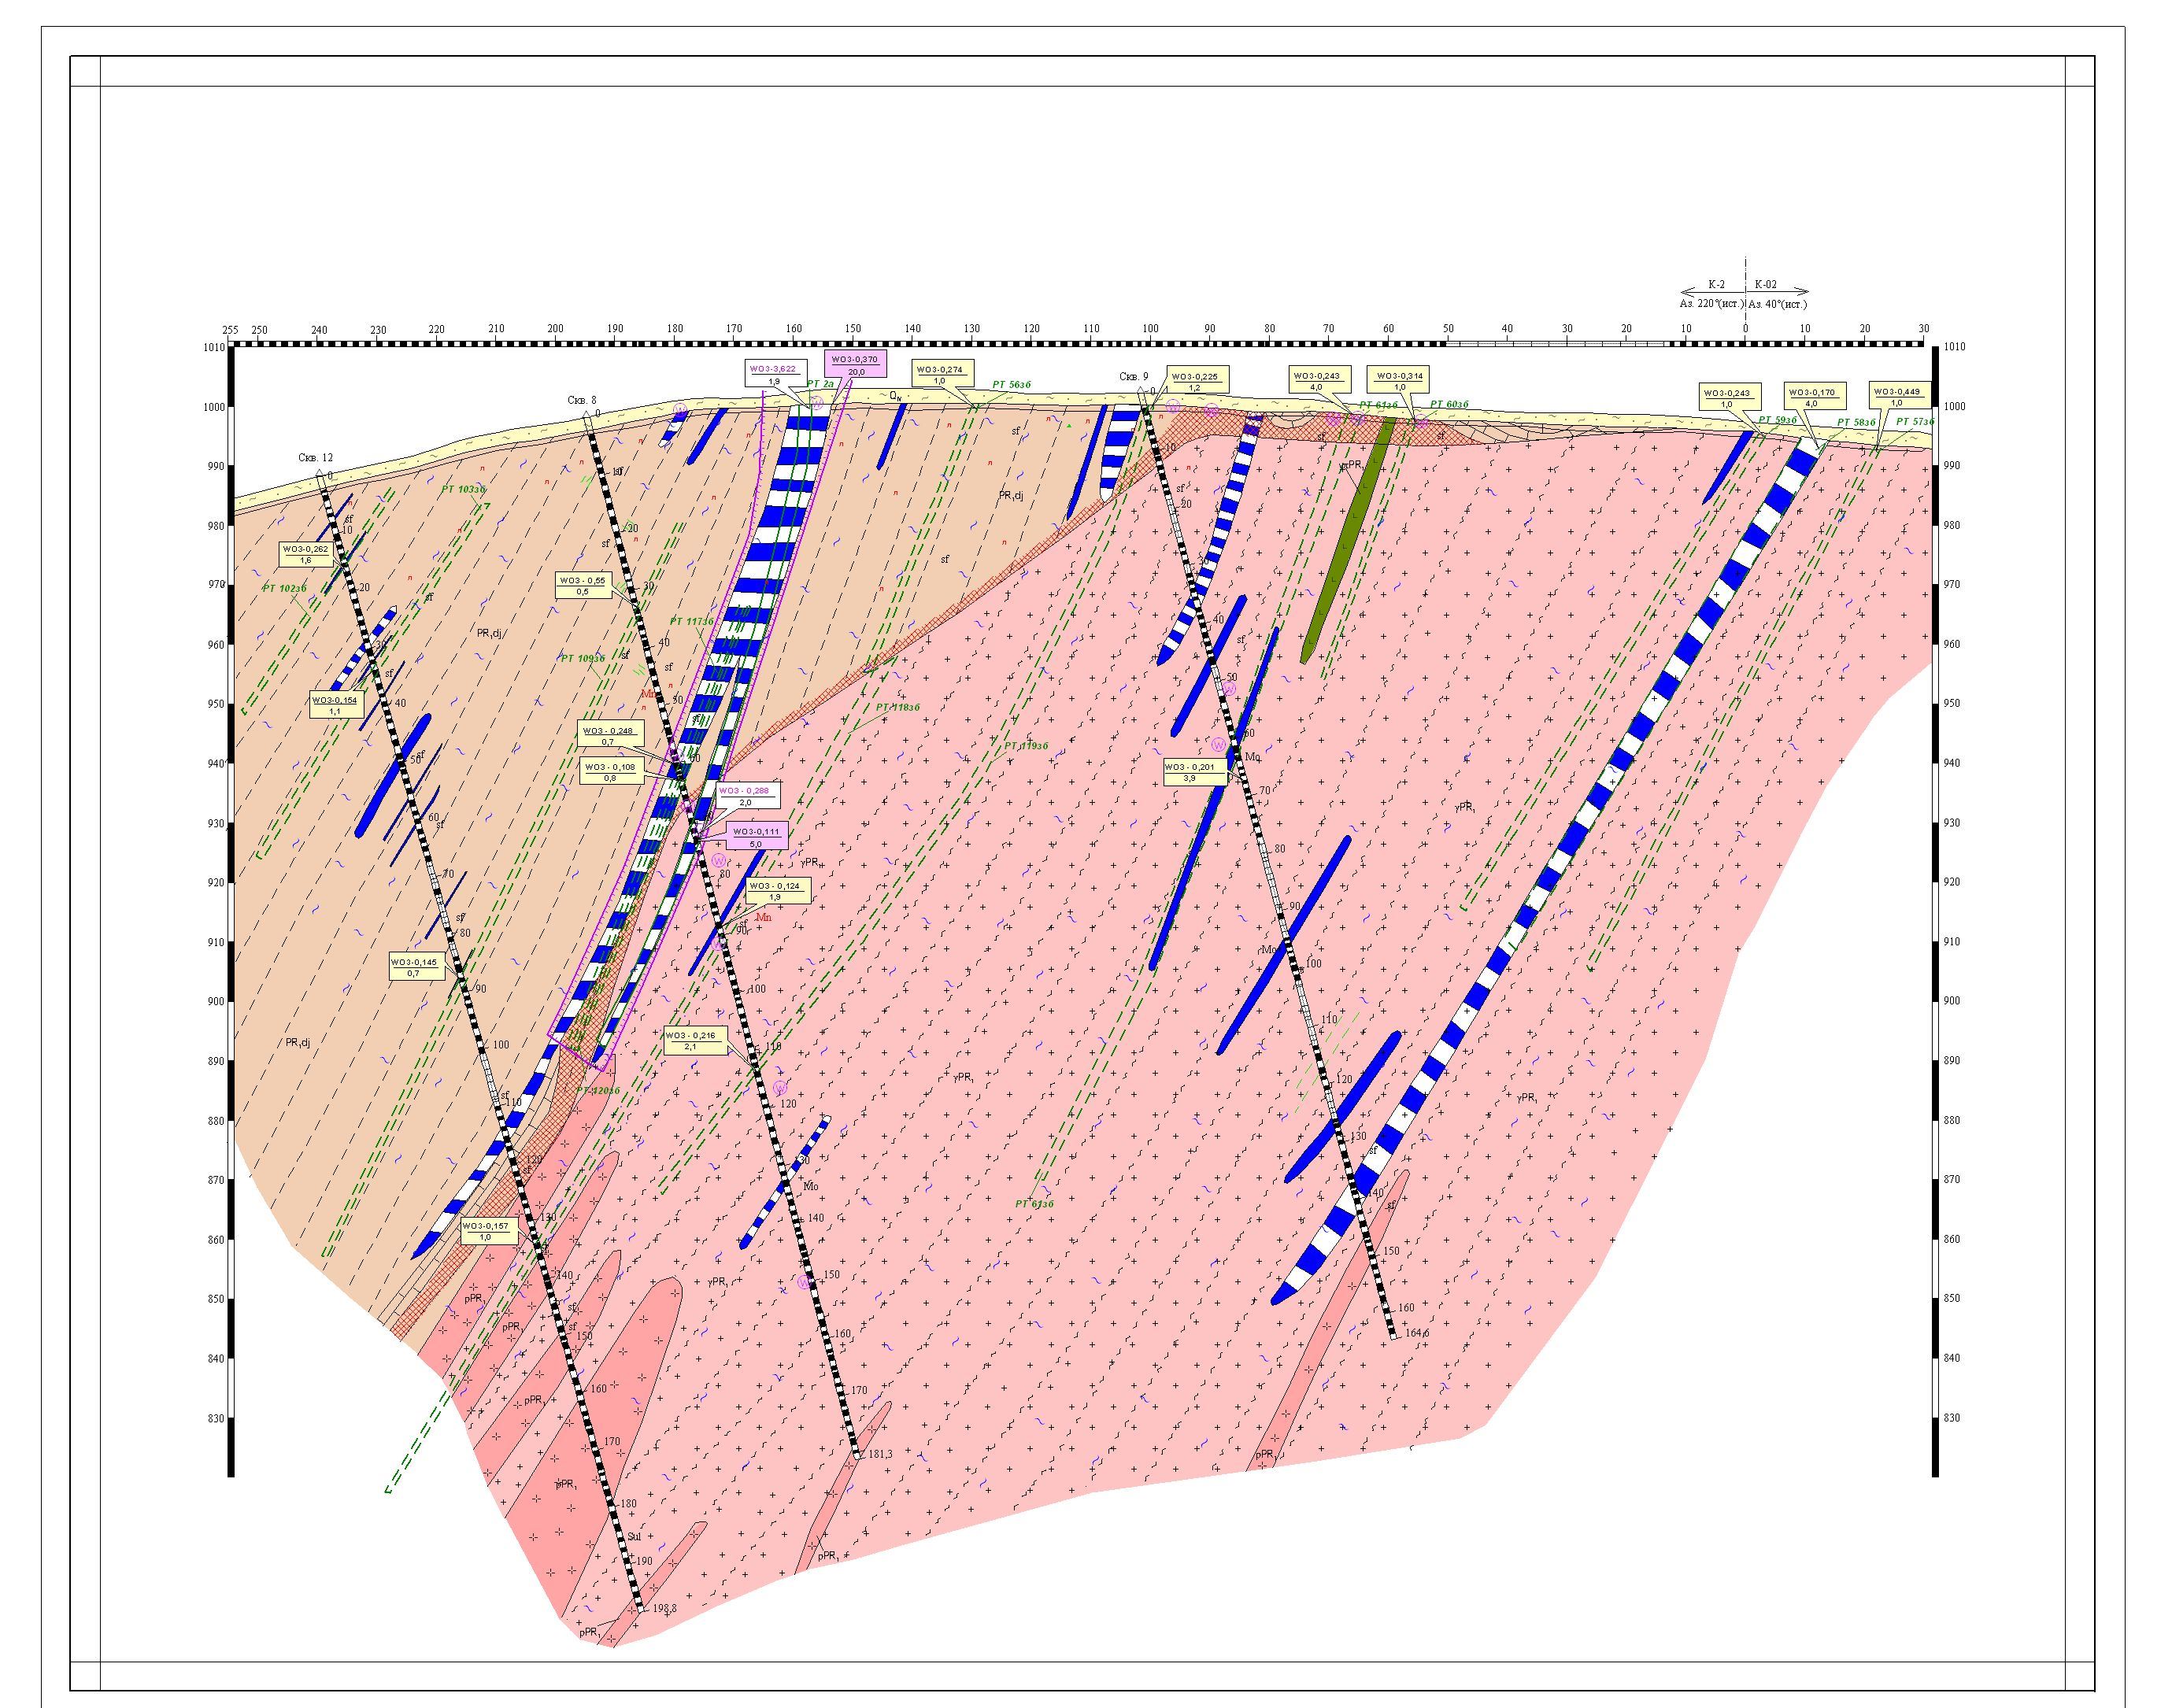Click the magenta W symbol near depth 50 on Скв. 9
The height and width of the screenshot is (1708, 2172).
coord(1228,688)
